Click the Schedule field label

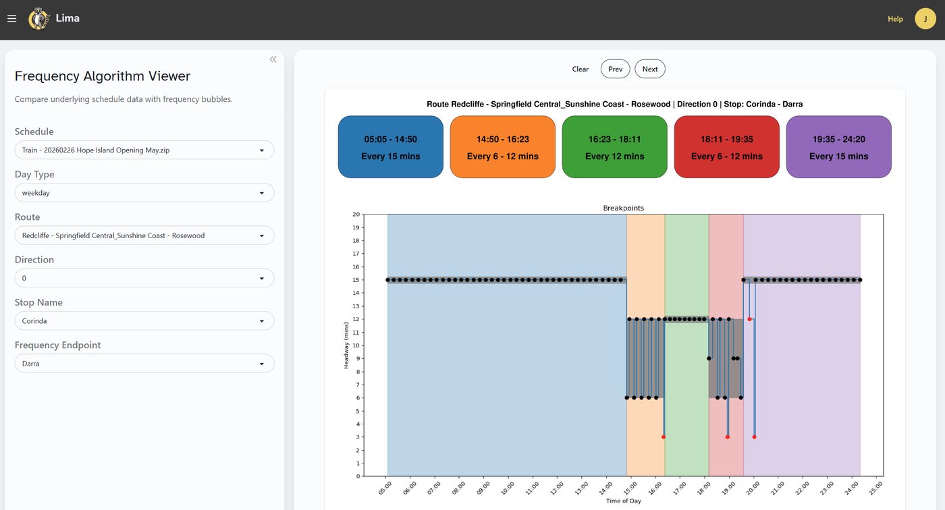pyautogui.click(x=34, y=132)
